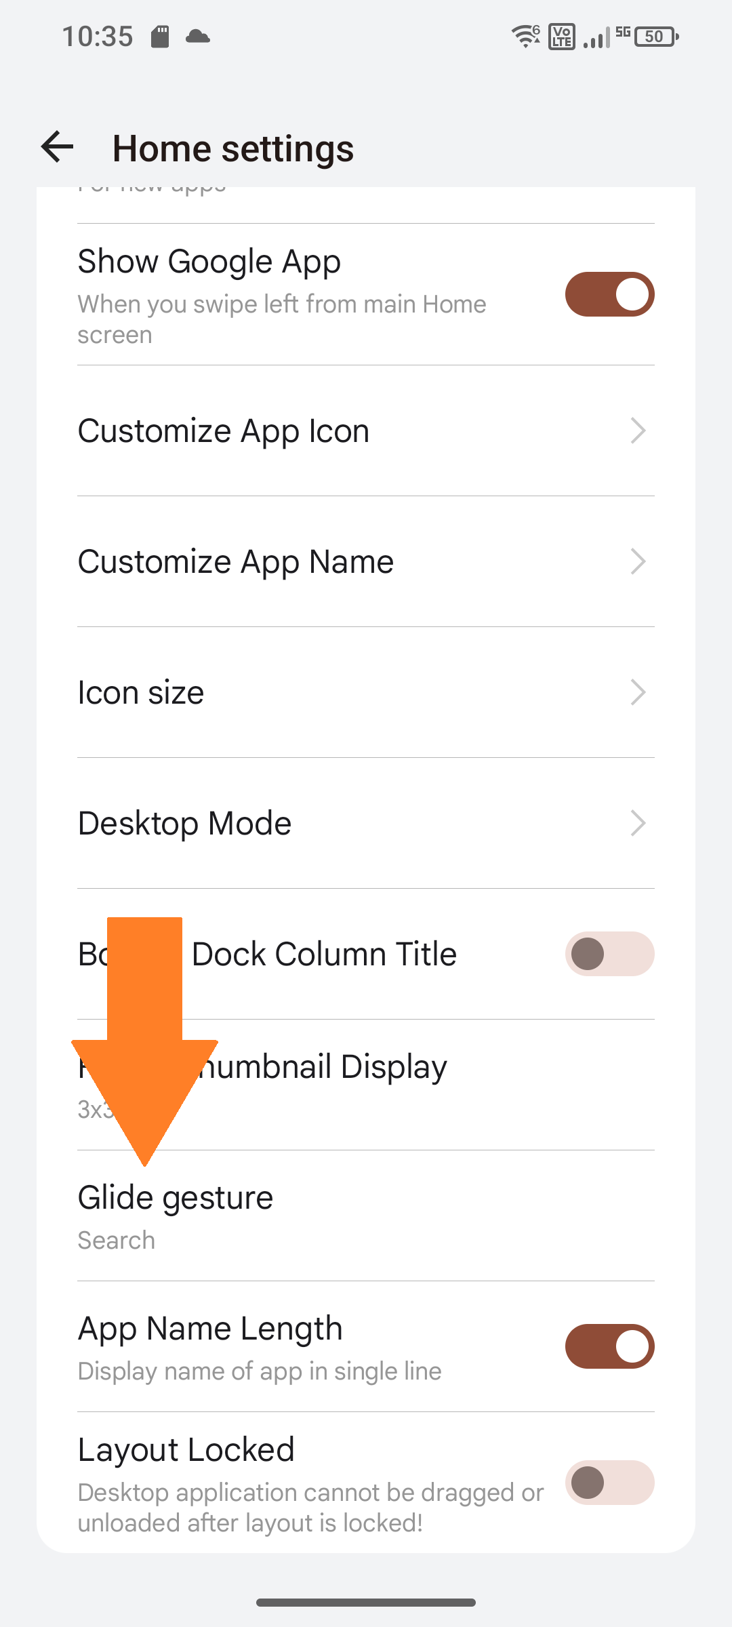Viewport: 732px width, 1627px height.
Task: Select the Glide gesture option
Action: pyautogui.click(x=366, y=1213)
